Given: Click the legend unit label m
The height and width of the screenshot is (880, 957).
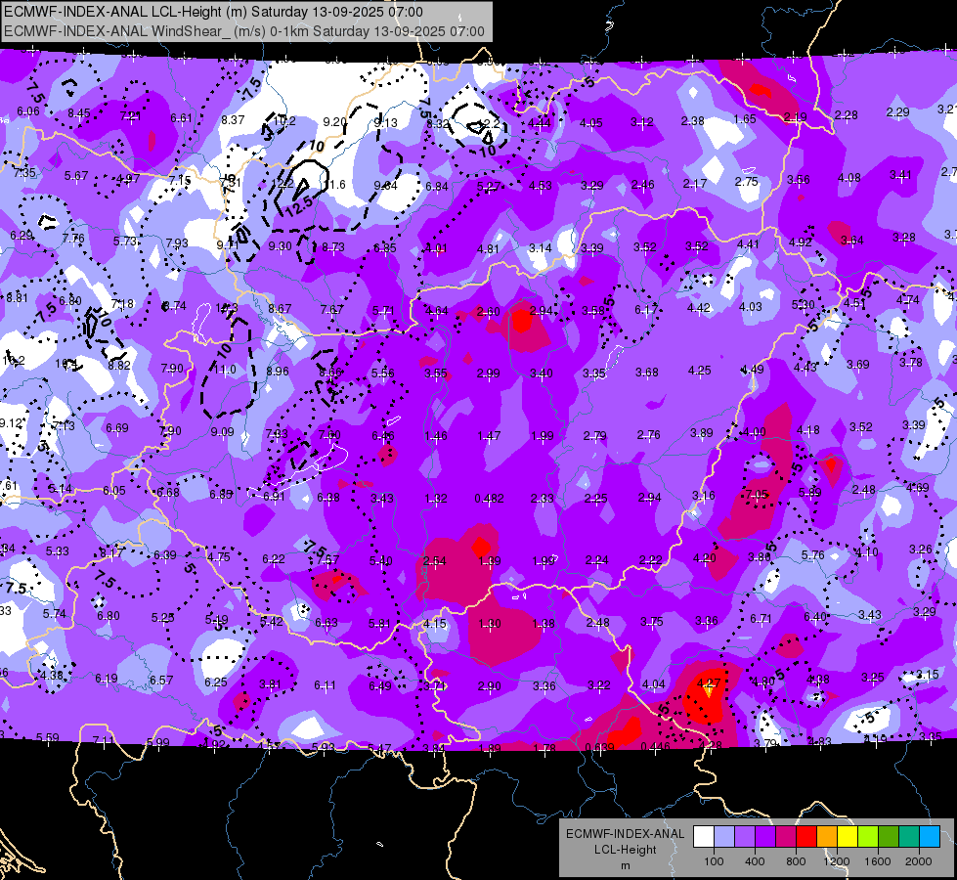Looking at the screenshot, I should pyautogui.click(x=626, y=866).
